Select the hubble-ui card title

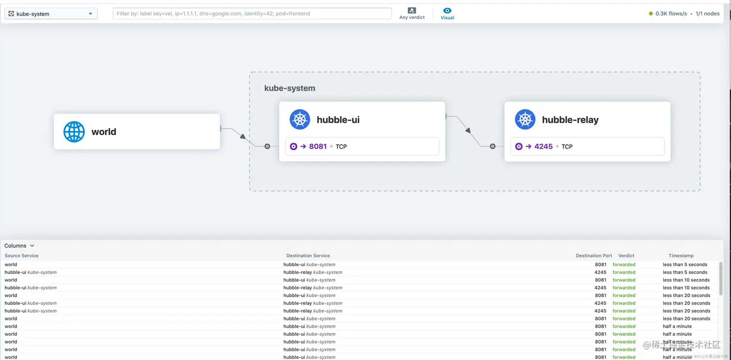tap(338, 120)
